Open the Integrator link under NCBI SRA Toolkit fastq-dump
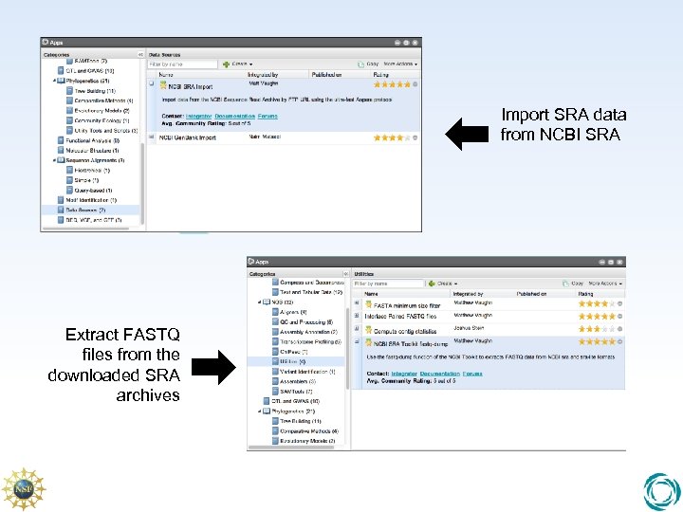683x512 pixels. click(404, 374)
